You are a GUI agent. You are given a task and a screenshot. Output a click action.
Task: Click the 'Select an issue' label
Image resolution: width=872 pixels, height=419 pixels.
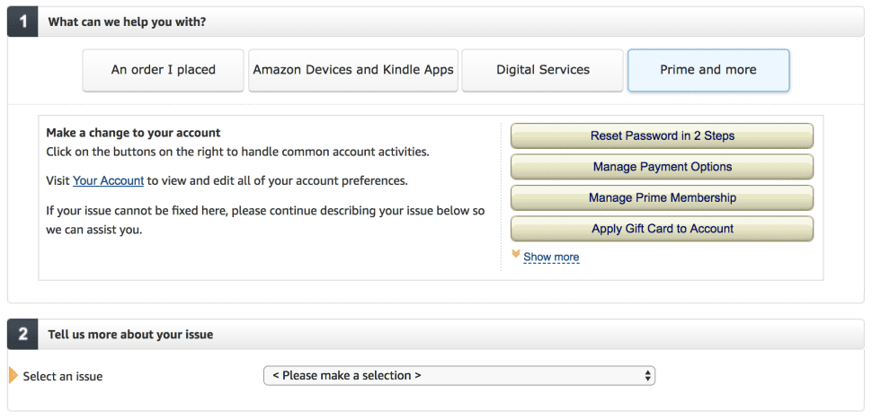(63, 376)
